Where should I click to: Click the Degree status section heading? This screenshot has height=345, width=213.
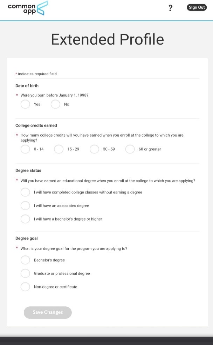[x=28, y=170]
